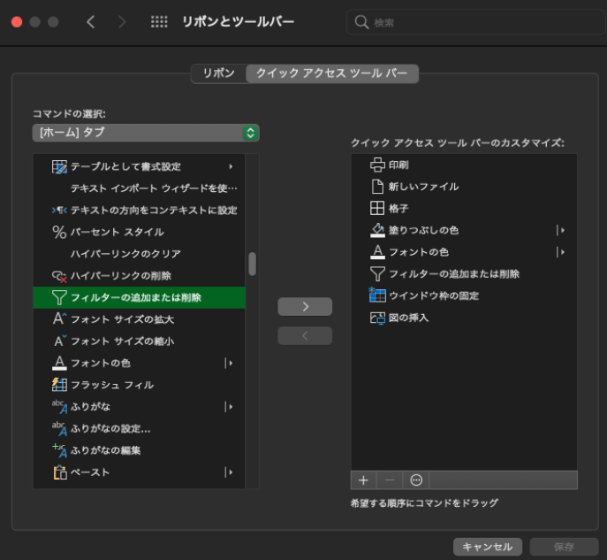The width and height of the screenshot is (607, 560).
Task: Click the show all preferences grid icon
Action: click(159, 22)
